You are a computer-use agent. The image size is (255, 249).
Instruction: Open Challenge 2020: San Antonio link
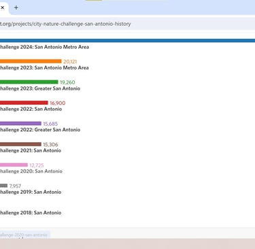point(31,171)
